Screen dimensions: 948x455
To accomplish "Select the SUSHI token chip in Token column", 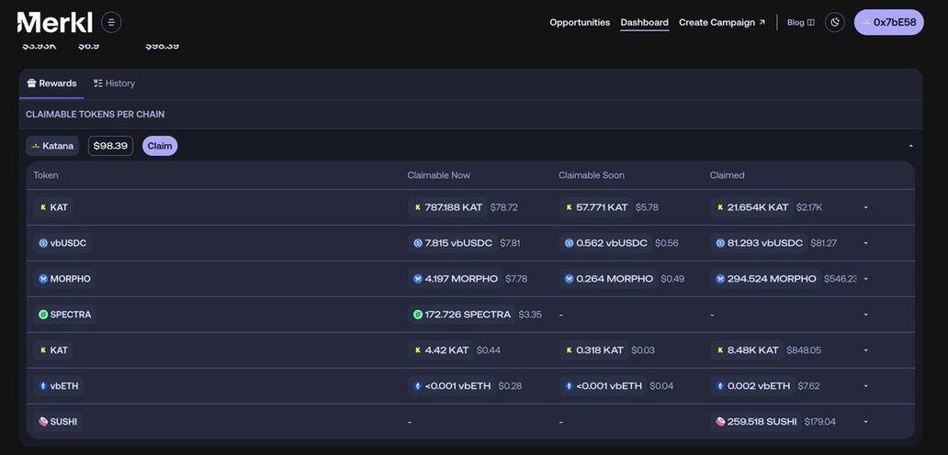I will tap(58, 422).
